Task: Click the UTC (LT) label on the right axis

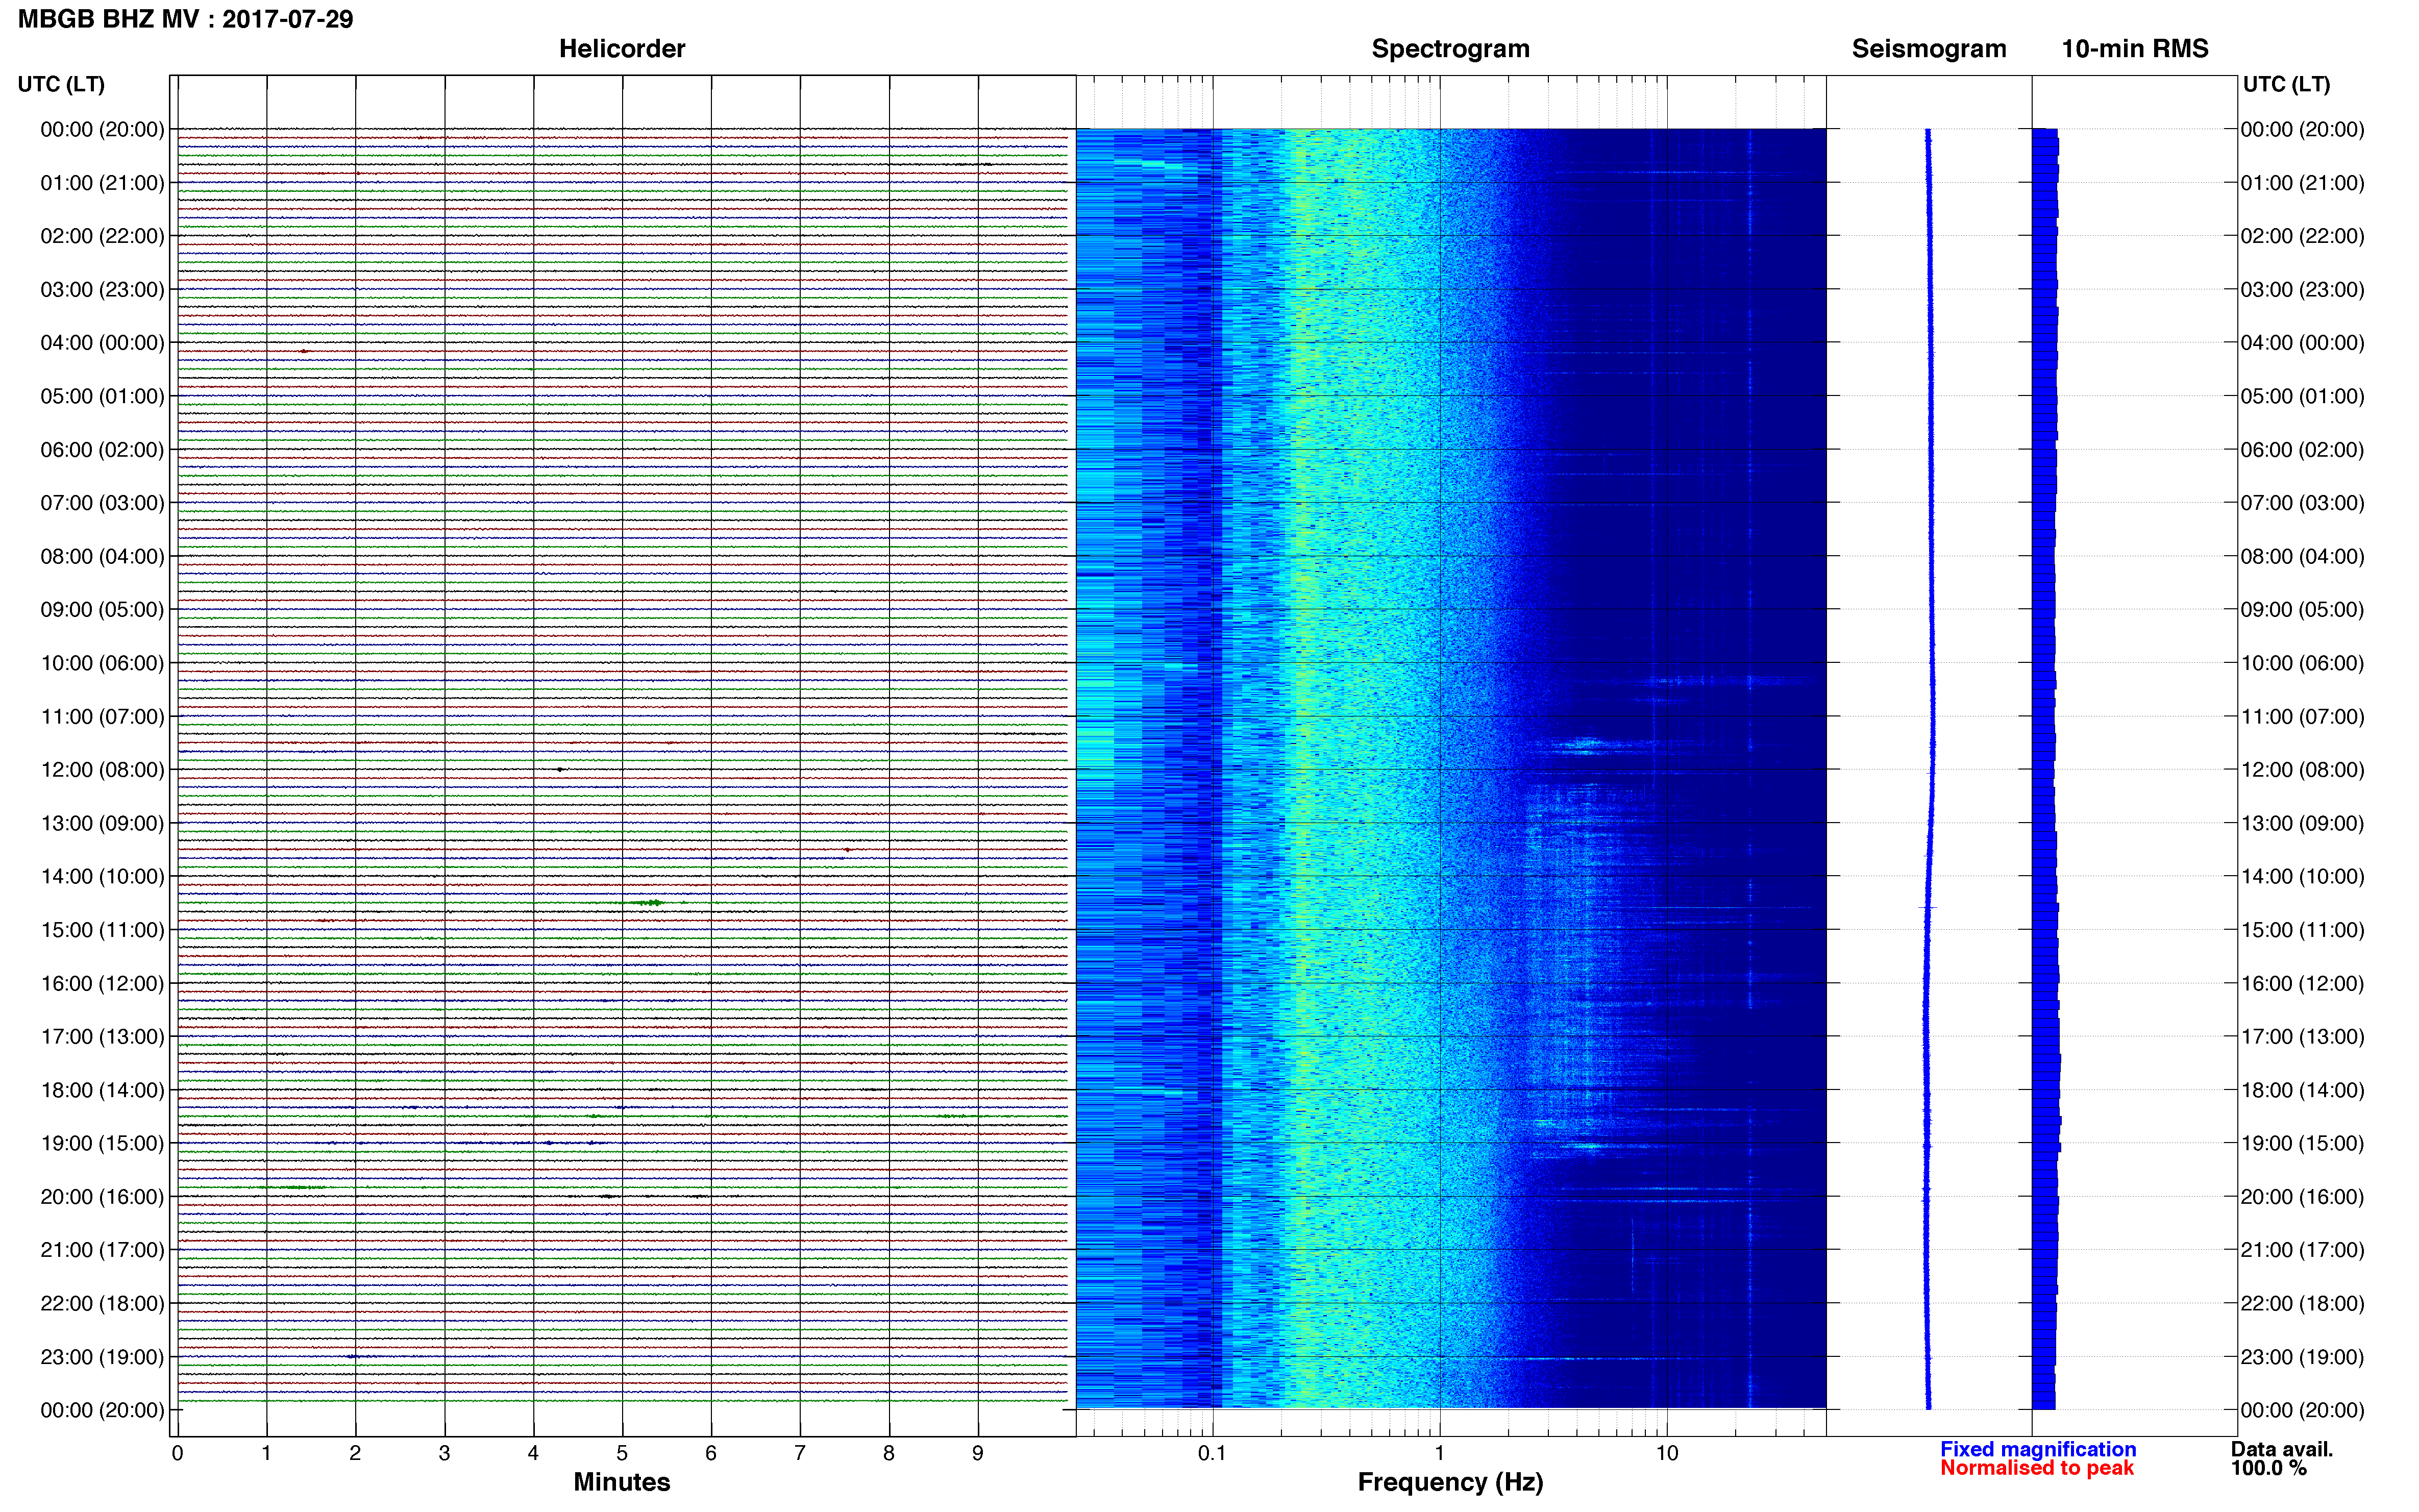Action: click(x=2286, y=84)
